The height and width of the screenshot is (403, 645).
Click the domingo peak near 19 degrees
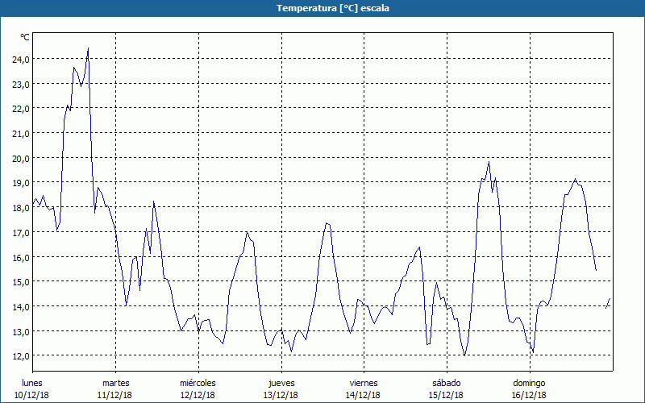(x=575, y=179)
